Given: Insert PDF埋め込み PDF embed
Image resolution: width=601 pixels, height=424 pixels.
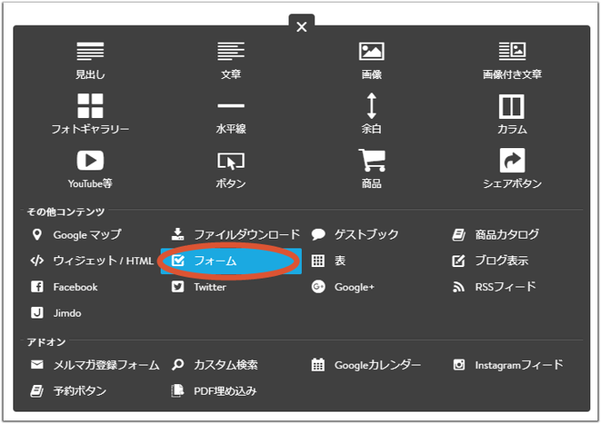Looking at the screenshot, I should [x=214, y=391].
